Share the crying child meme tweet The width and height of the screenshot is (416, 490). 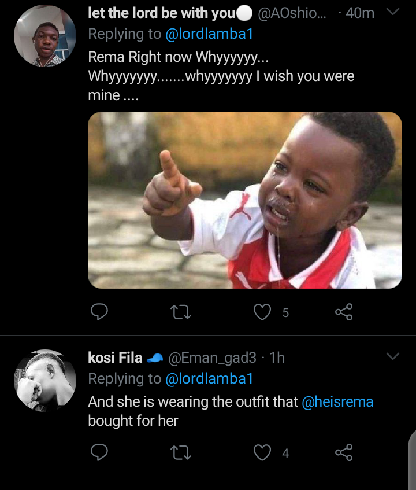tap(344, 312)
